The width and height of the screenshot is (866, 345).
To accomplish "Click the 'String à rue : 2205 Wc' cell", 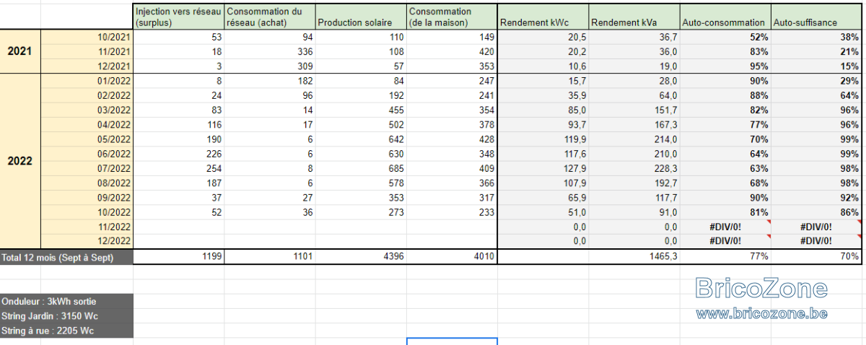I will [66, 331].
